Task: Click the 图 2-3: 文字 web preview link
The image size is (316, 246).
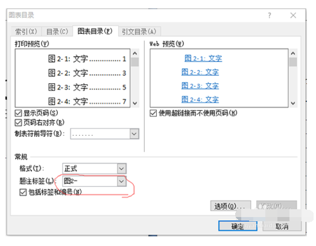Action: pyautogui.click(x=200, y=86)
